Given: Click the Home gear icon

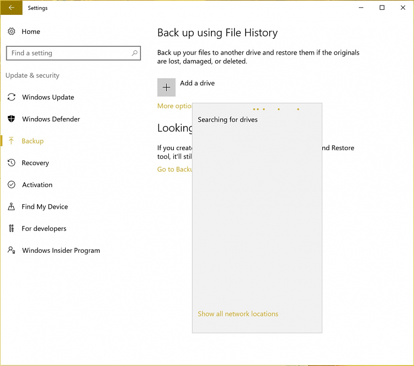Looking at the screenshot, I should pos(12,31).
